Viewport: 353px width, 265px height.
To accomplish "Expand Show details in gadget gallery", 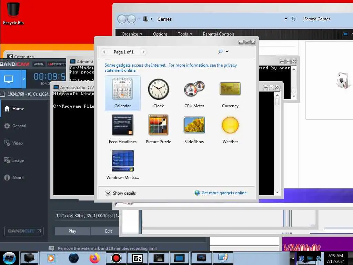I will pos(120,193).
